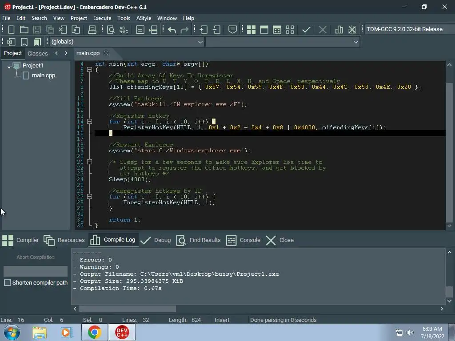Image resolution: width=455 pixels, height=341 pixels.
Task: Click the Indent toolbar icon
Action: [x=204, y=29]
